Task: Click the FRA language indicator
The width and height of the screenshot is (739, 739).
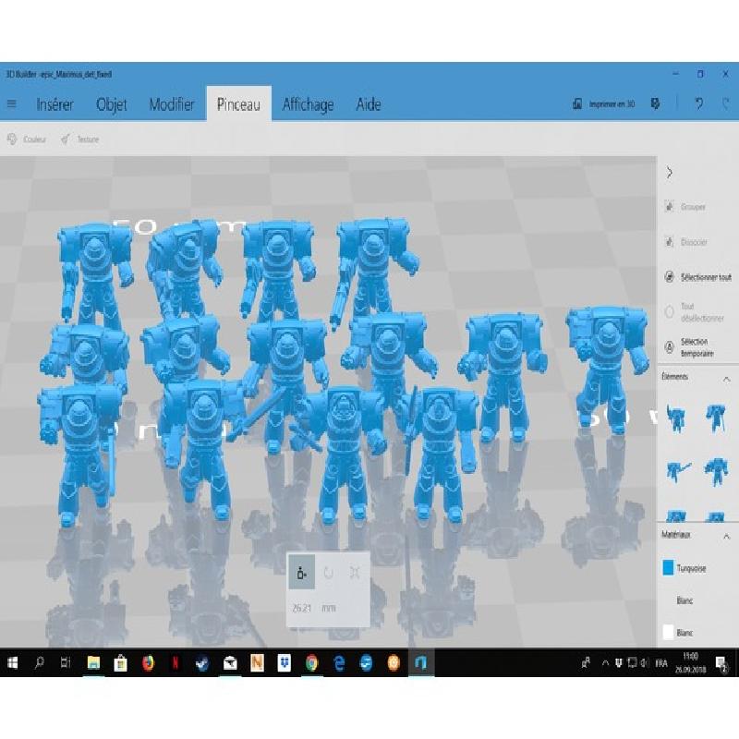Action: (661, 663)
